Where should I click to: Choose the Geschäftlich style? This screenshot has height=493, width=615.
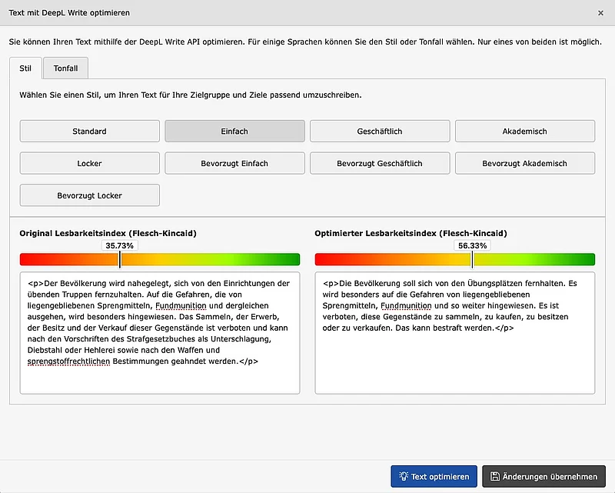pyautogui.click(x=380, y=131)
